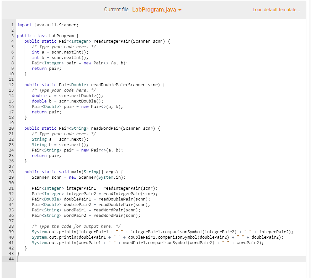314x278 pixels.
Task: Click the line Pair<Double> pair = new Pair<>(a, b);
Action: coord(77,107)
